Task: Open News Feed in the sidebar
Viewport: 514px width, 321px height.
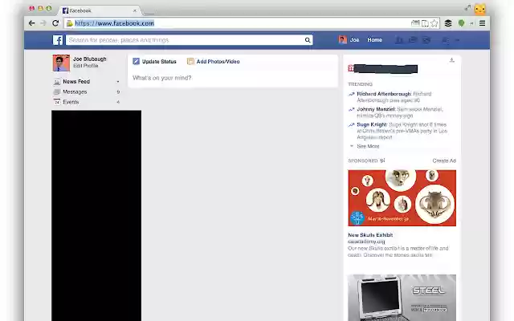Action: 76,82
